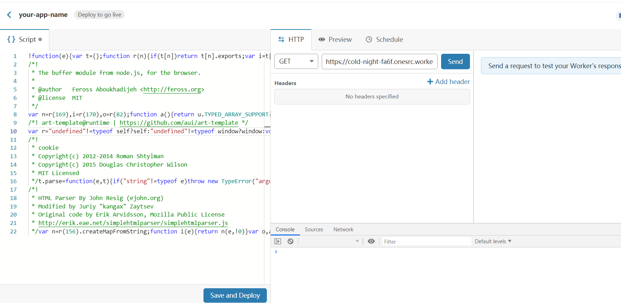621x303 pixels.
Task: Expand the Default levels dropdown
Action: tap(493, 241)
